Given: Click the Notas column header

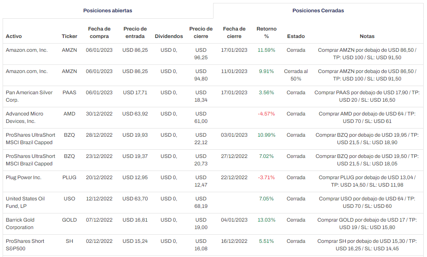Looking at the screenshot, I should 367,36.
